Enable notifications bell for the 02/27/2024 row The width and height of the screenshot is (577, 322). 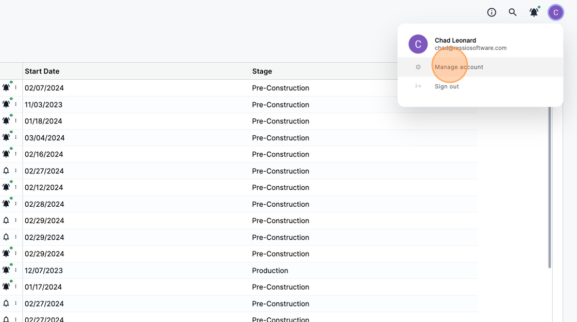pyautogui.click(x=6, y=170)
